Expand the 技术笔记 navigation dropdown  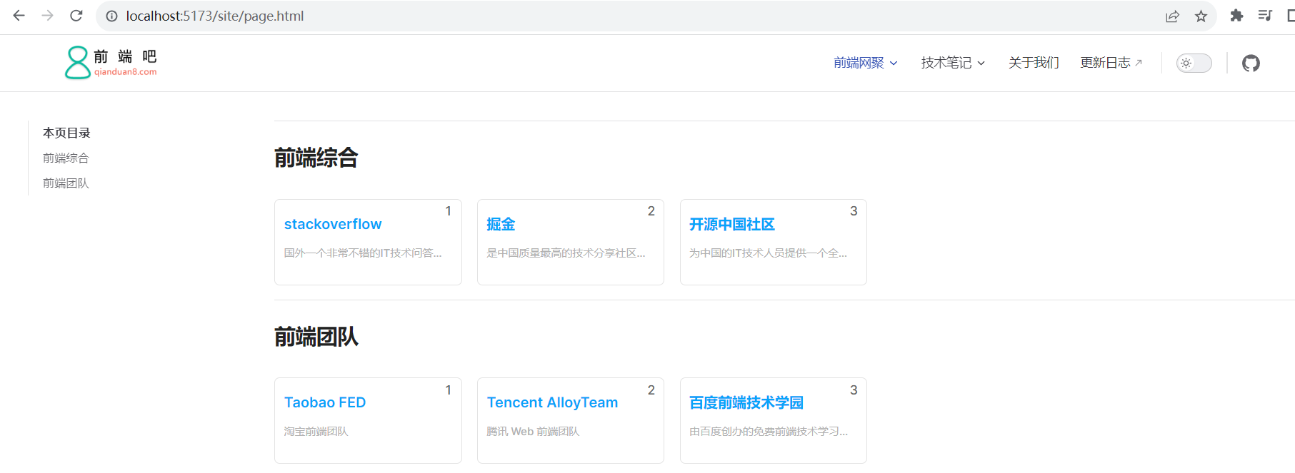(x=953, y=63)
